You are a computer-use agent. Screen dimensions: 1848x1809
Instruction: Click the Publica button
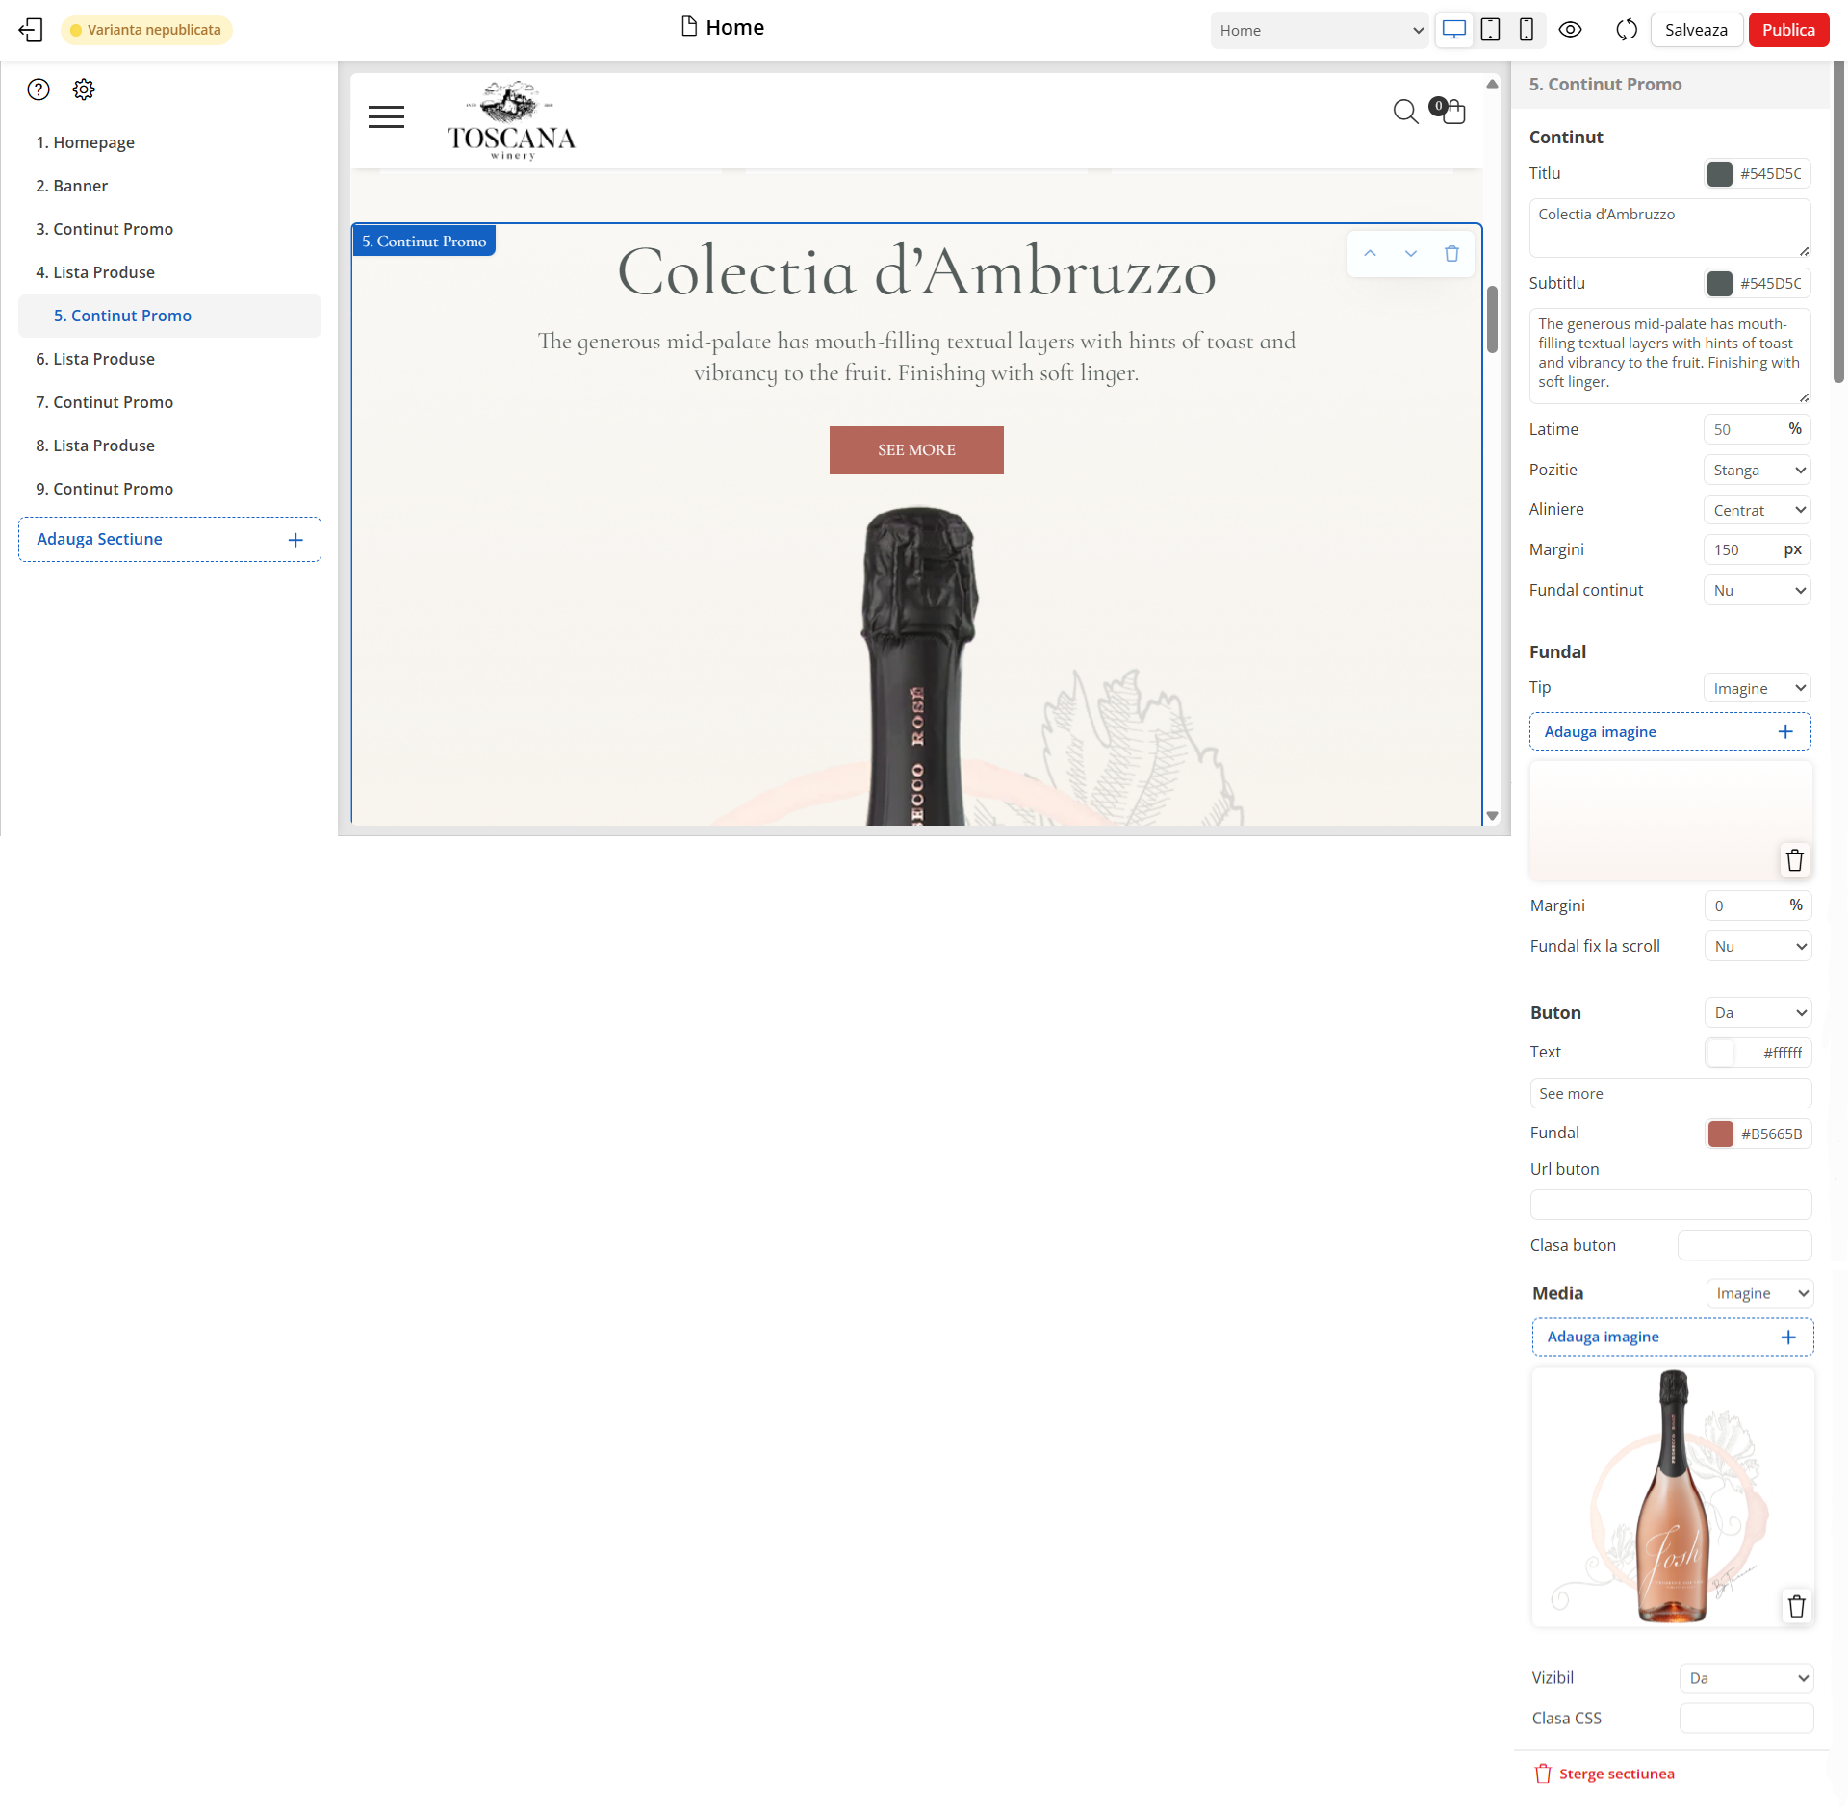tap(1787, 30)
